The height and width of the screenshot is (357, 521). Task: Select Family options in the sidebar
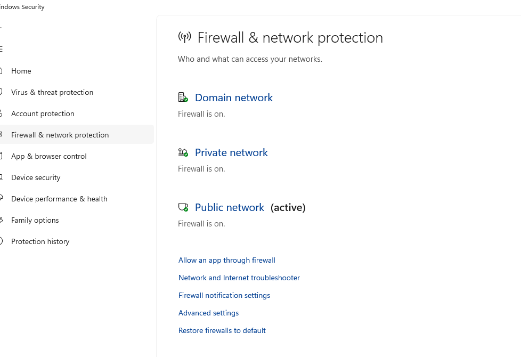coord(35,220)
